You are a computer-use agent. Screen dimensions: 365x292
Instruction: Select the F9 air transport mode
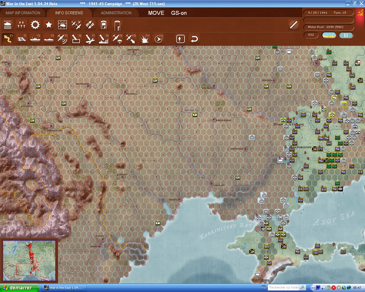click(x=117, y=39)
